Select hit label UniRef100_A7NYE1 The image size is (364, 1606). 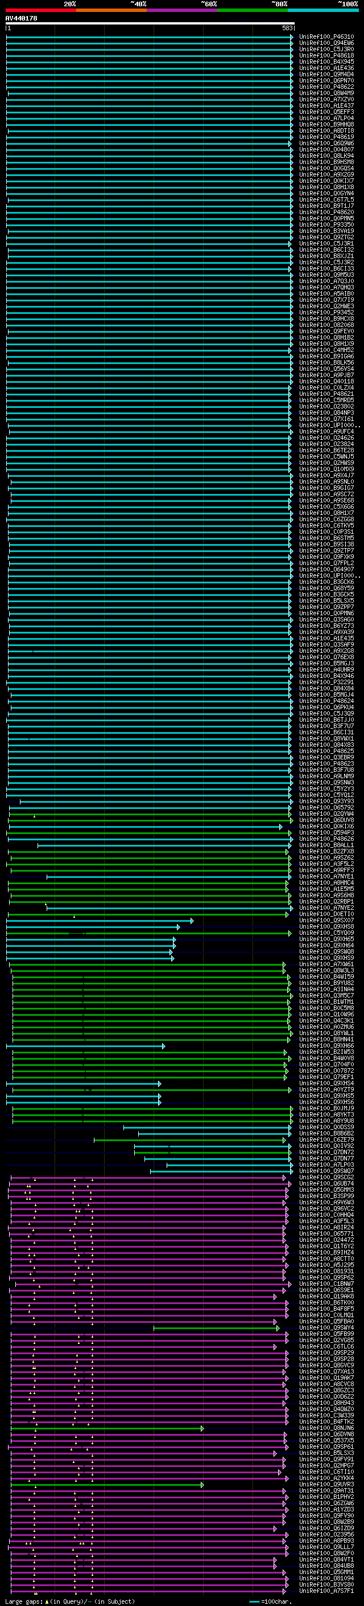(x=326, y=876)
